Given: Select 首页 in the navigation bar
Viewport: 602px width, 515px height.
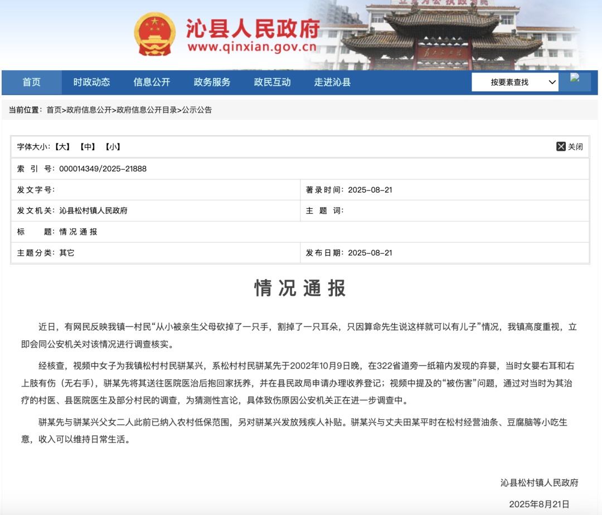Looking at the screenshot, I should coord(32,82).
